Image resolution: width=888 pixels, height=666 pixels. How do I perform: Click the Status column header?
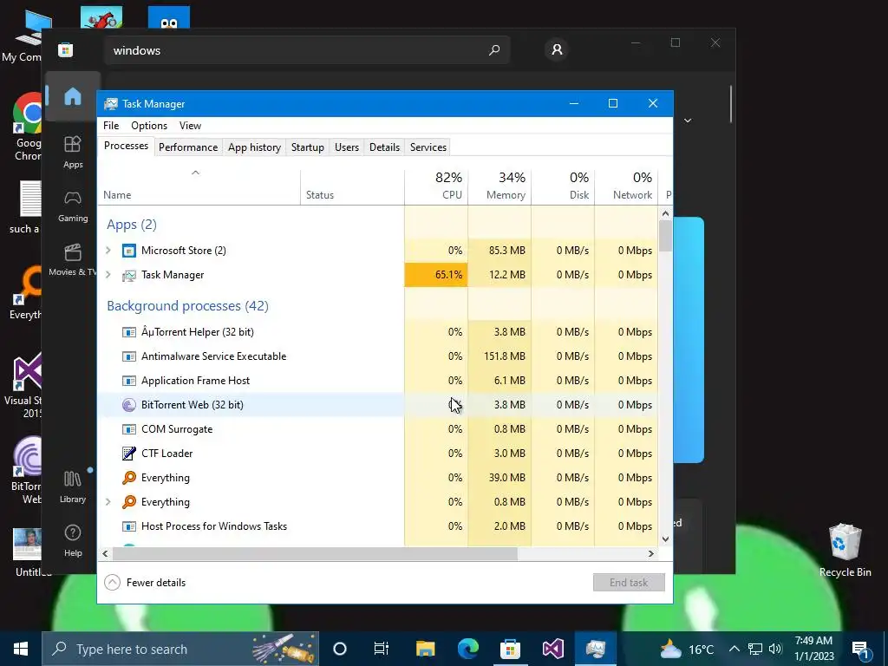point(352,186)
